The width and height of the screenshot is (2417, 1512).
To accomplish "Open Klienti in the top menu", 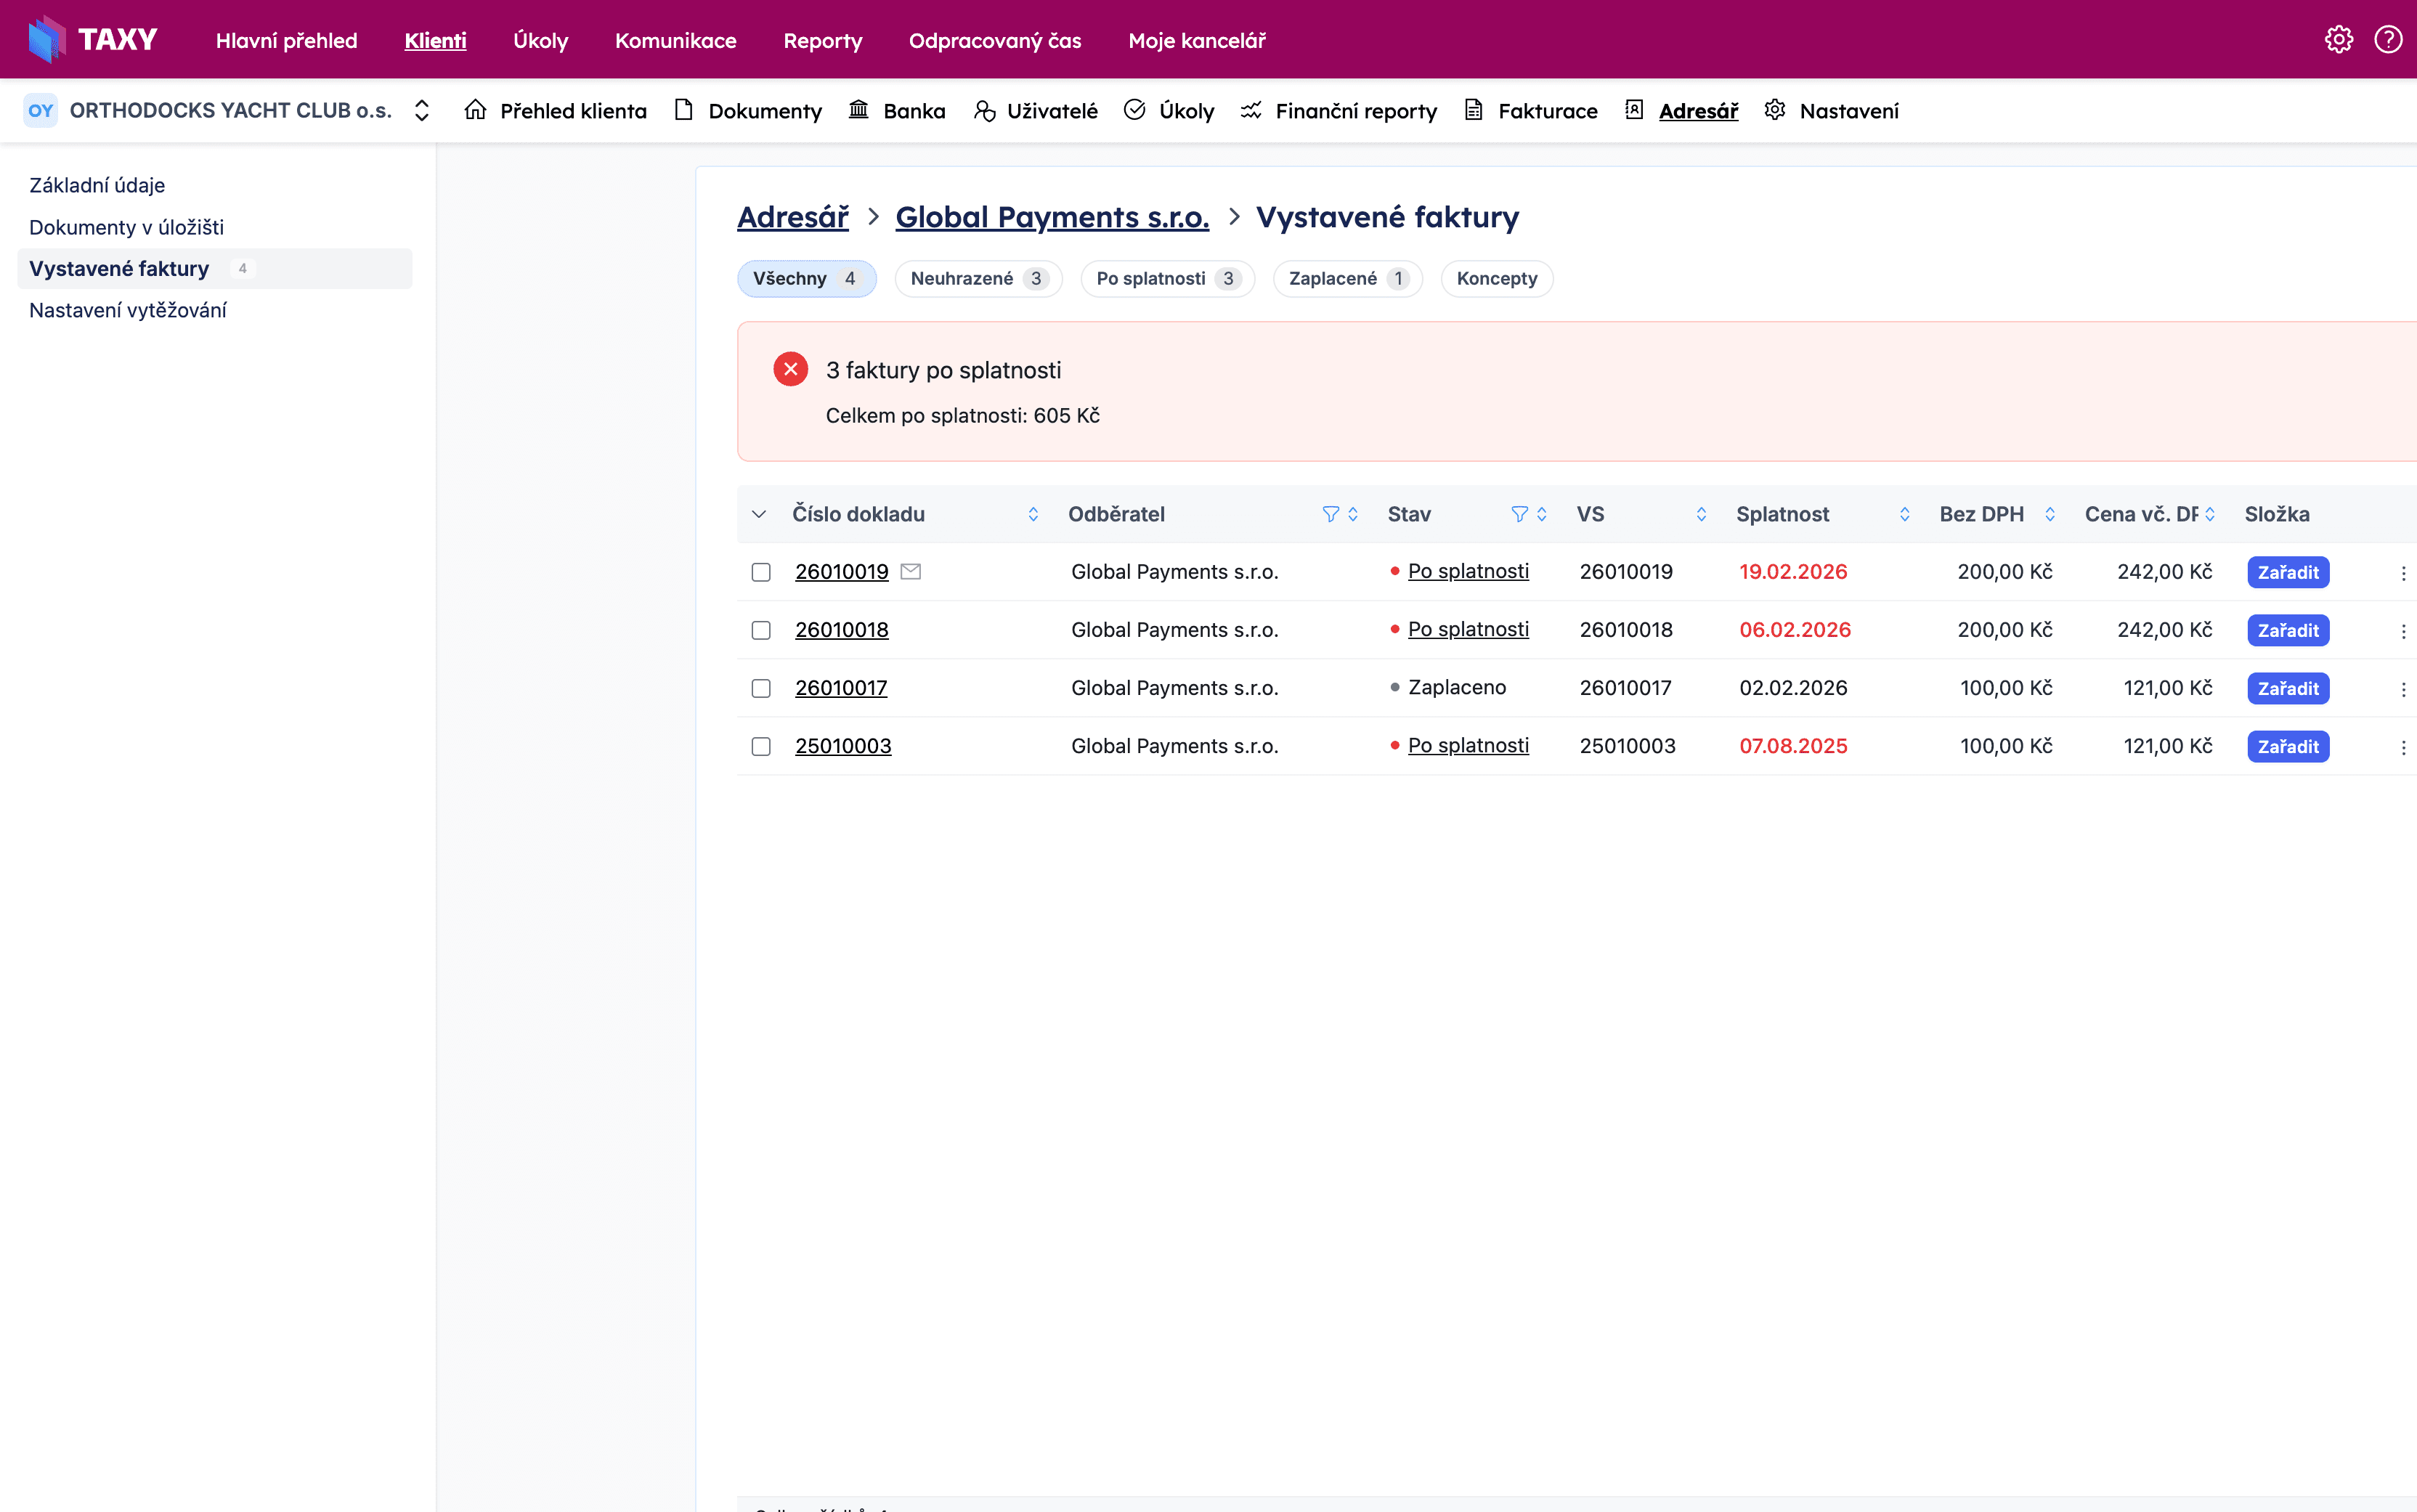I will (x=435, y=40).
